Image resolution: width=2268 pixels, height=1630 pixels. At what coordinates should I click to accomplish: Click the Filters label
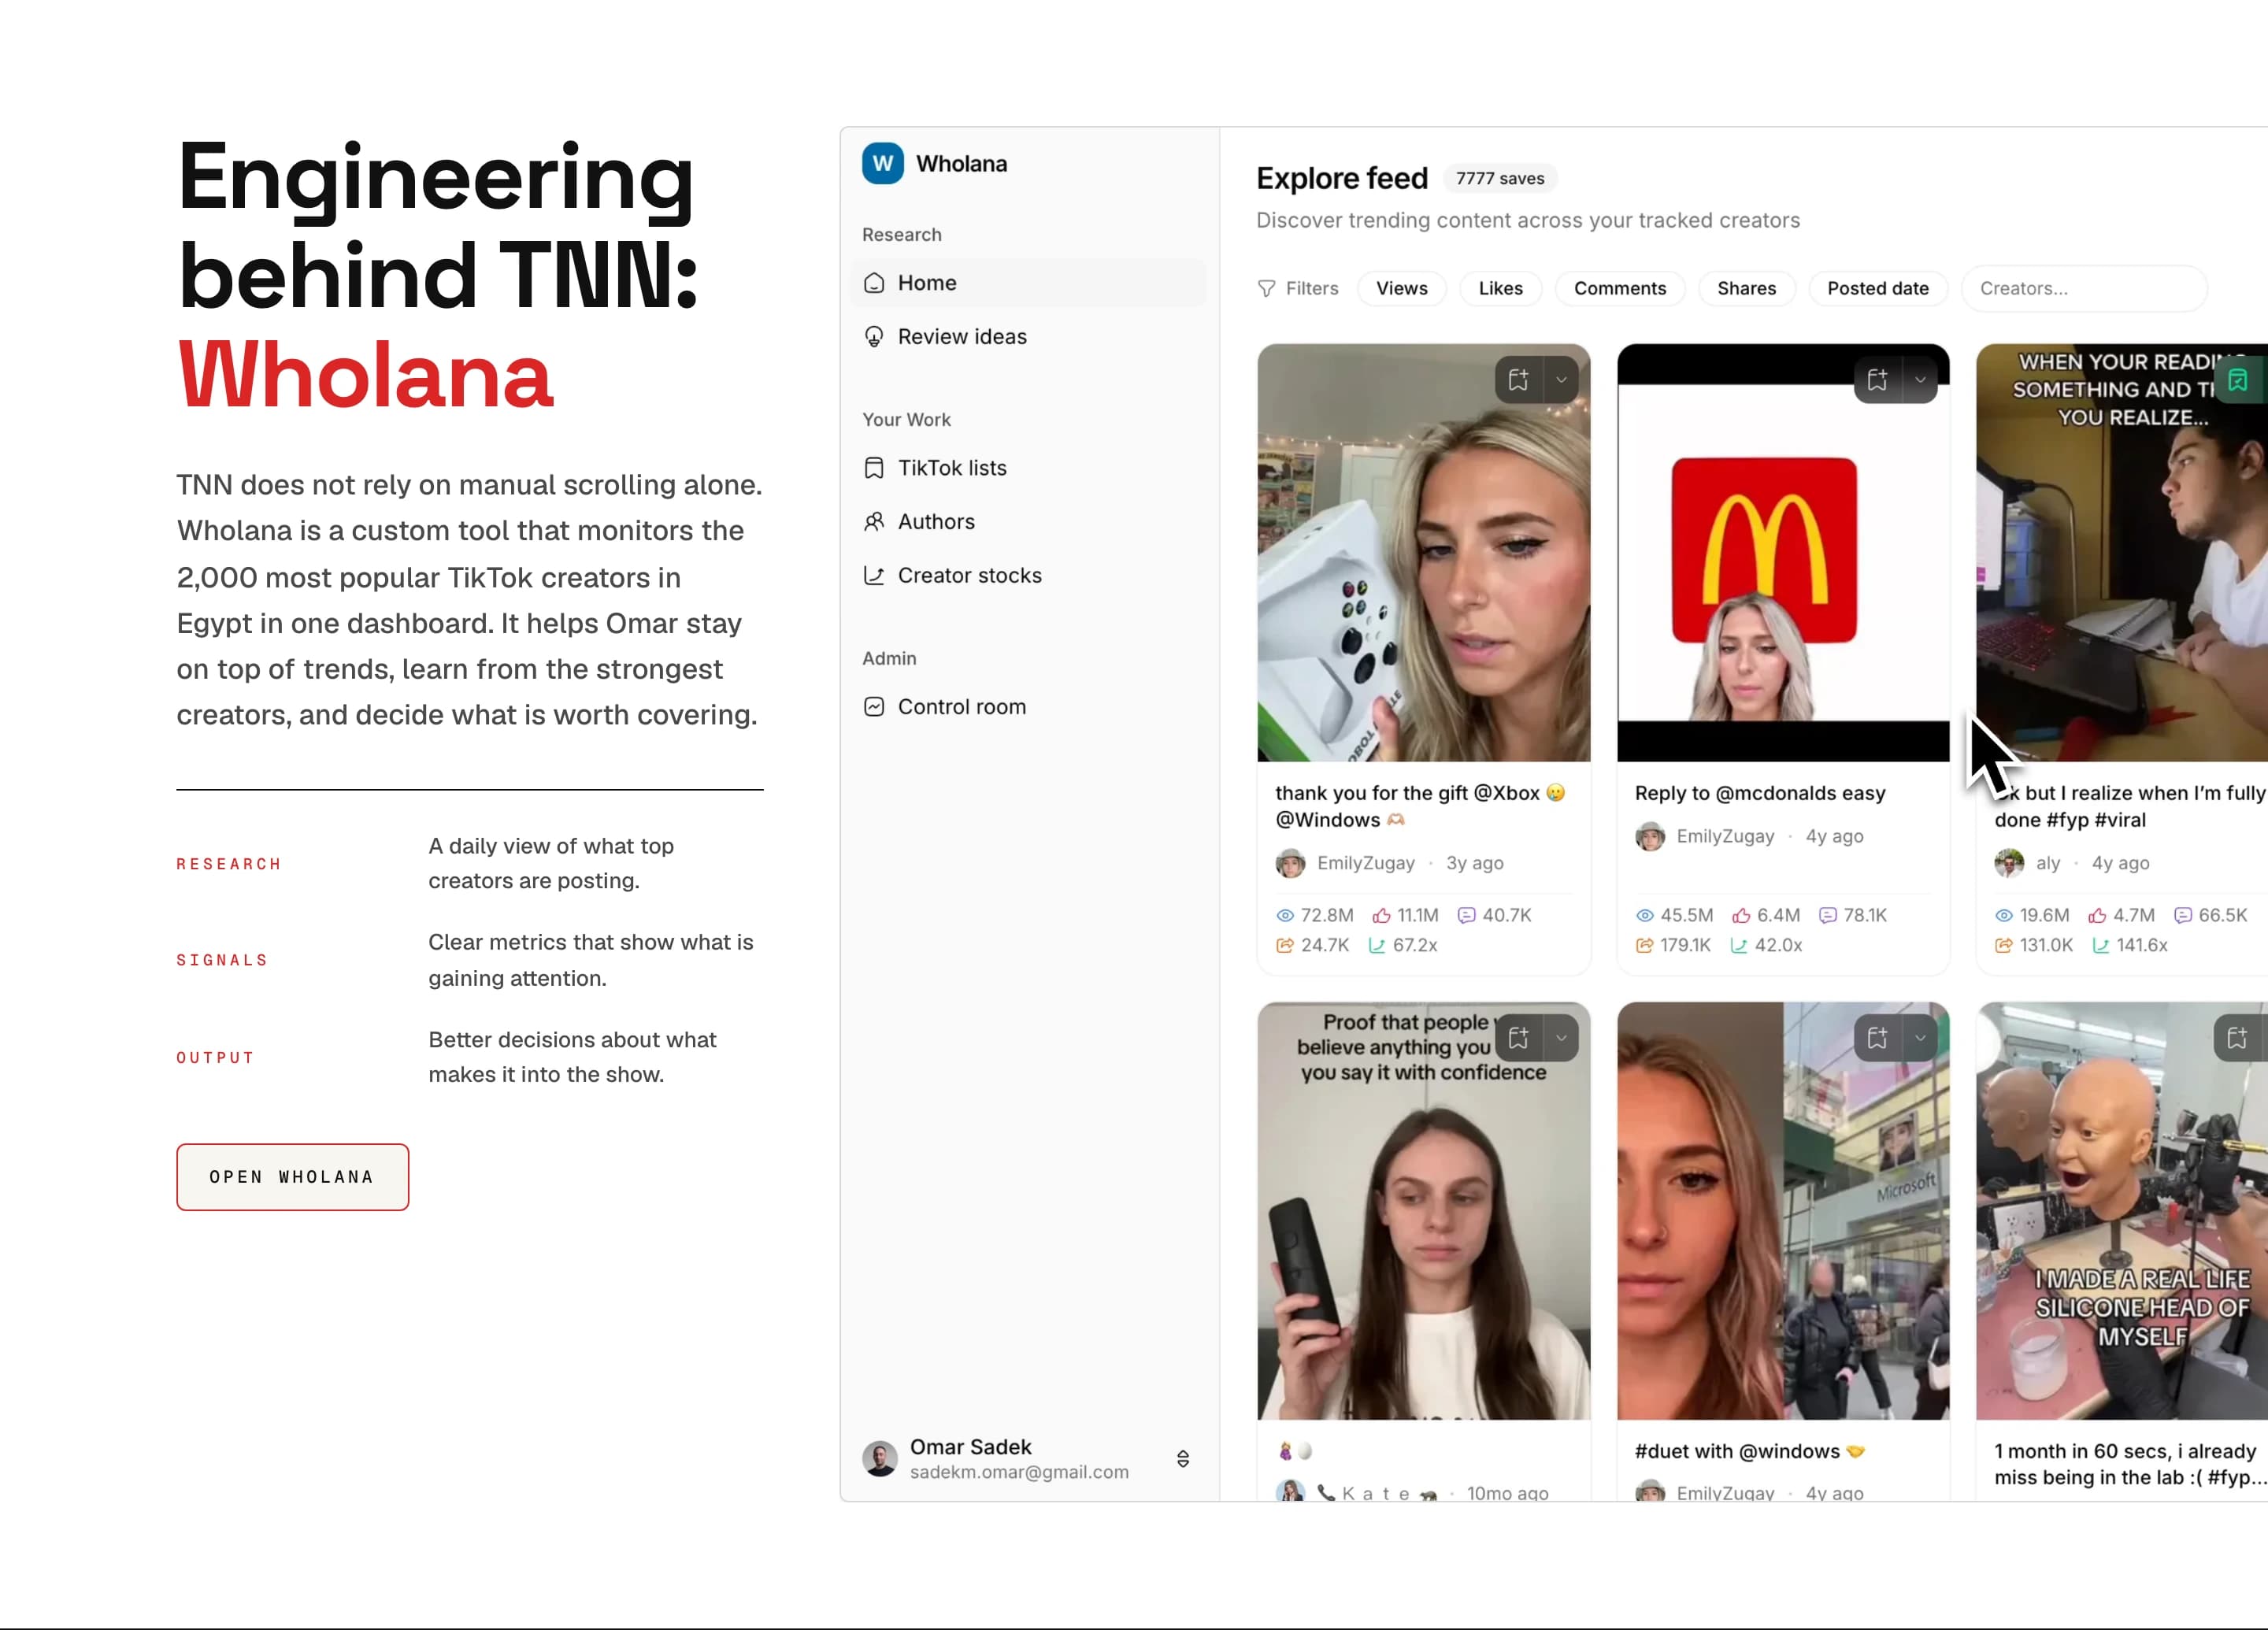[1312, 288]
